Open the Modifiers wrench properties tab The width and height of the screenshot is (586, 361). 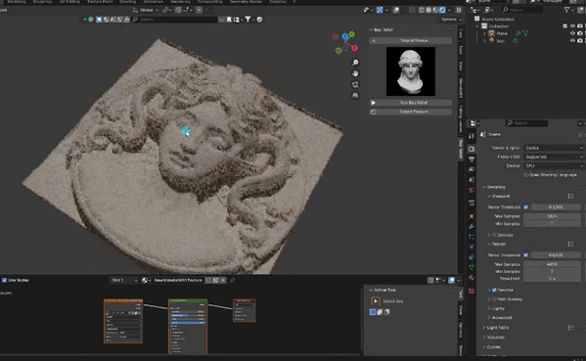(472, 227)
